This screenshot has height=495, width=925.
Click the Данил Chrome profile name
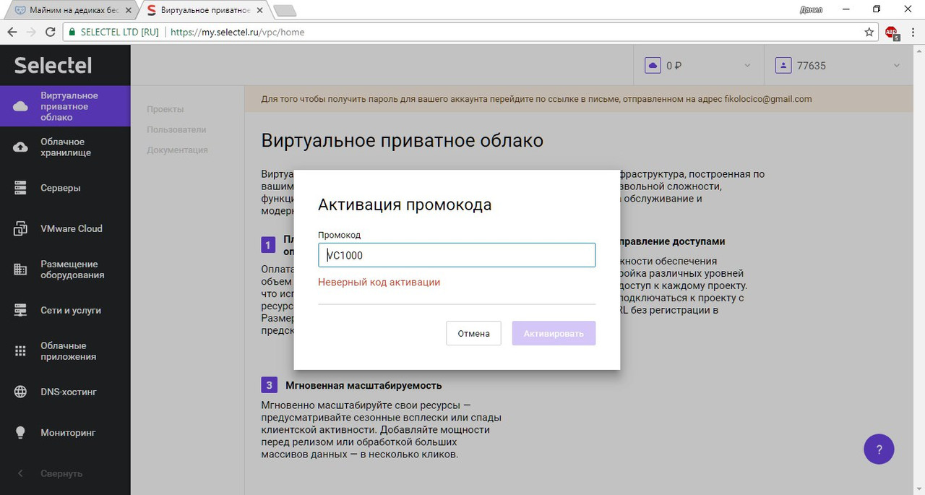(812, 10)
